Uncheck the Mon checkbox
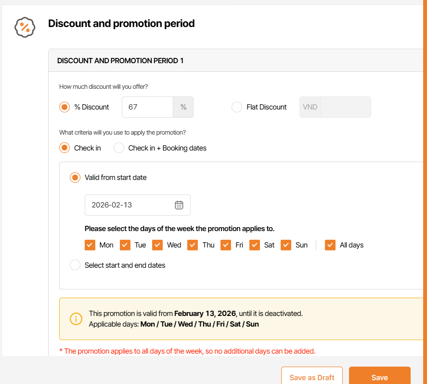427x384 pixels. tap(90, 245)
